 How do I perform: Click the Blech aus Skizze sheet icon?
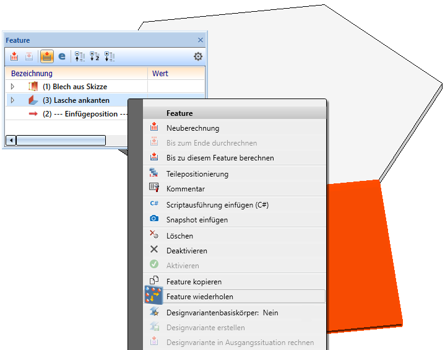33,86
